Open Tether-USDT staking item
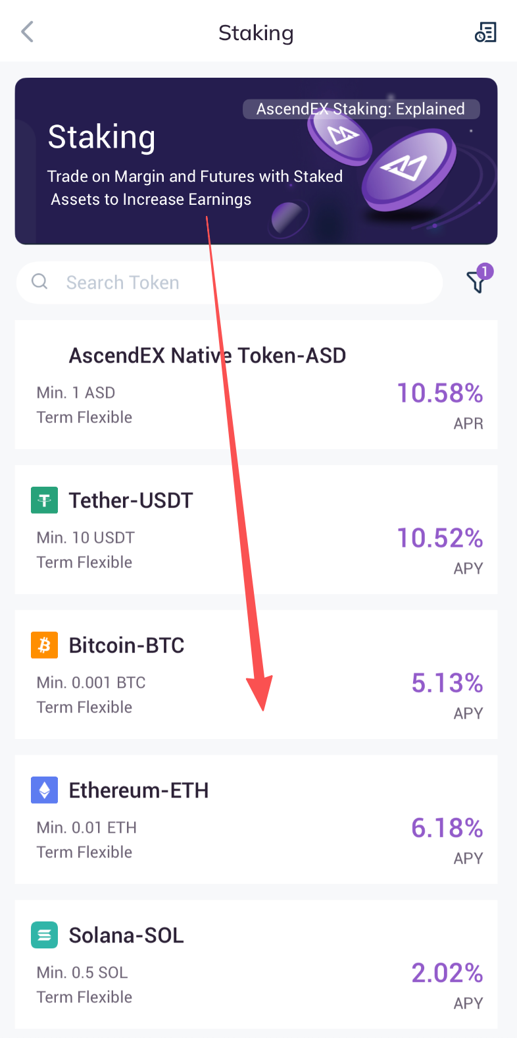The width and height of the screenshot is (517, 1038). pos(132,501)
